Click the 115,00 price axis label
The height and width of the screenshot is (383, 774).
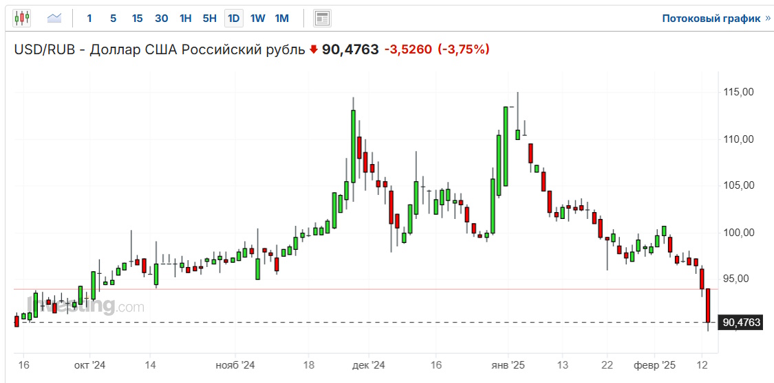[740, 92]
